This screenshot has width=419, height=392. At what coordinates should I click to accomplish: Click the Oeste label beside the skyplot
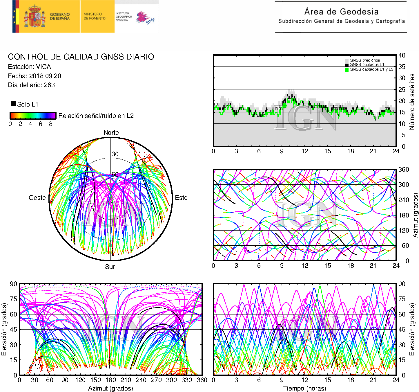[x=37, y=198]
